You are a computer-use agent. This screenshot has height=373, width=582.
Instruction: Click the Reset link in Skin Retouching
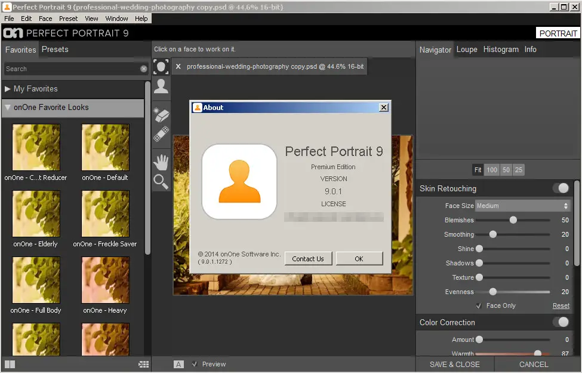[561, 306]
